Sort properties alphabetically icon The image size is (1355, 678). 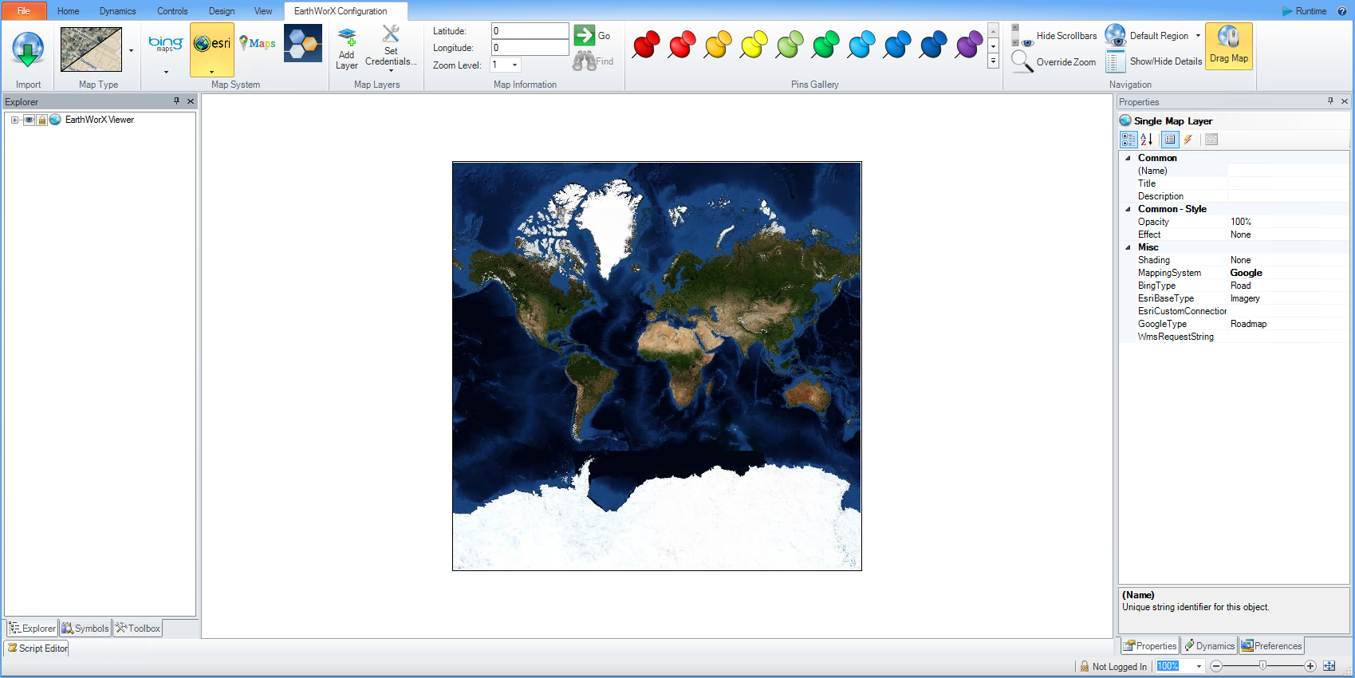(x=1147, y=140)
